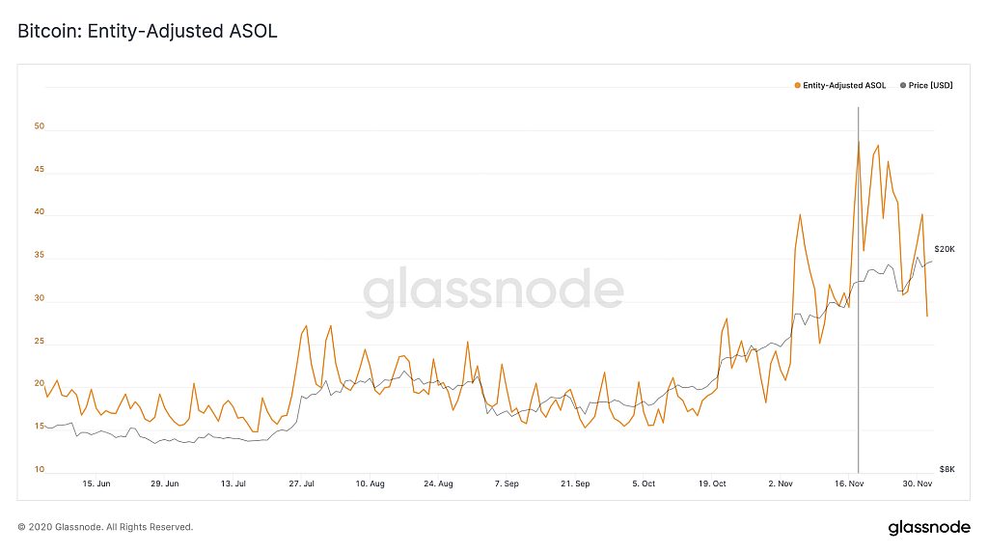988x553 pixels.
Task: Click the orange ASOL legend dot
Action: 798,85
